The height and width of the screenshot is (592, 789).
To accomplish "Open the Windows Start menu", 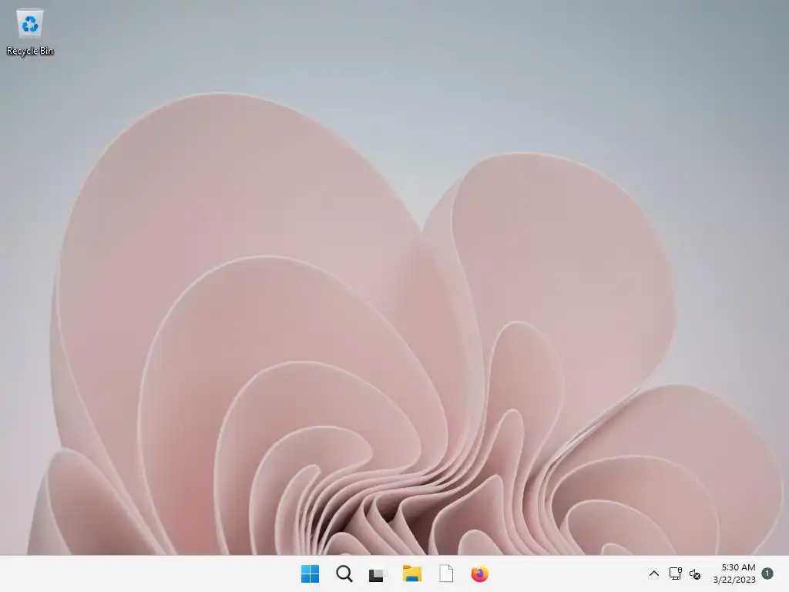I will pyautogui.click(x=310, y=573).
